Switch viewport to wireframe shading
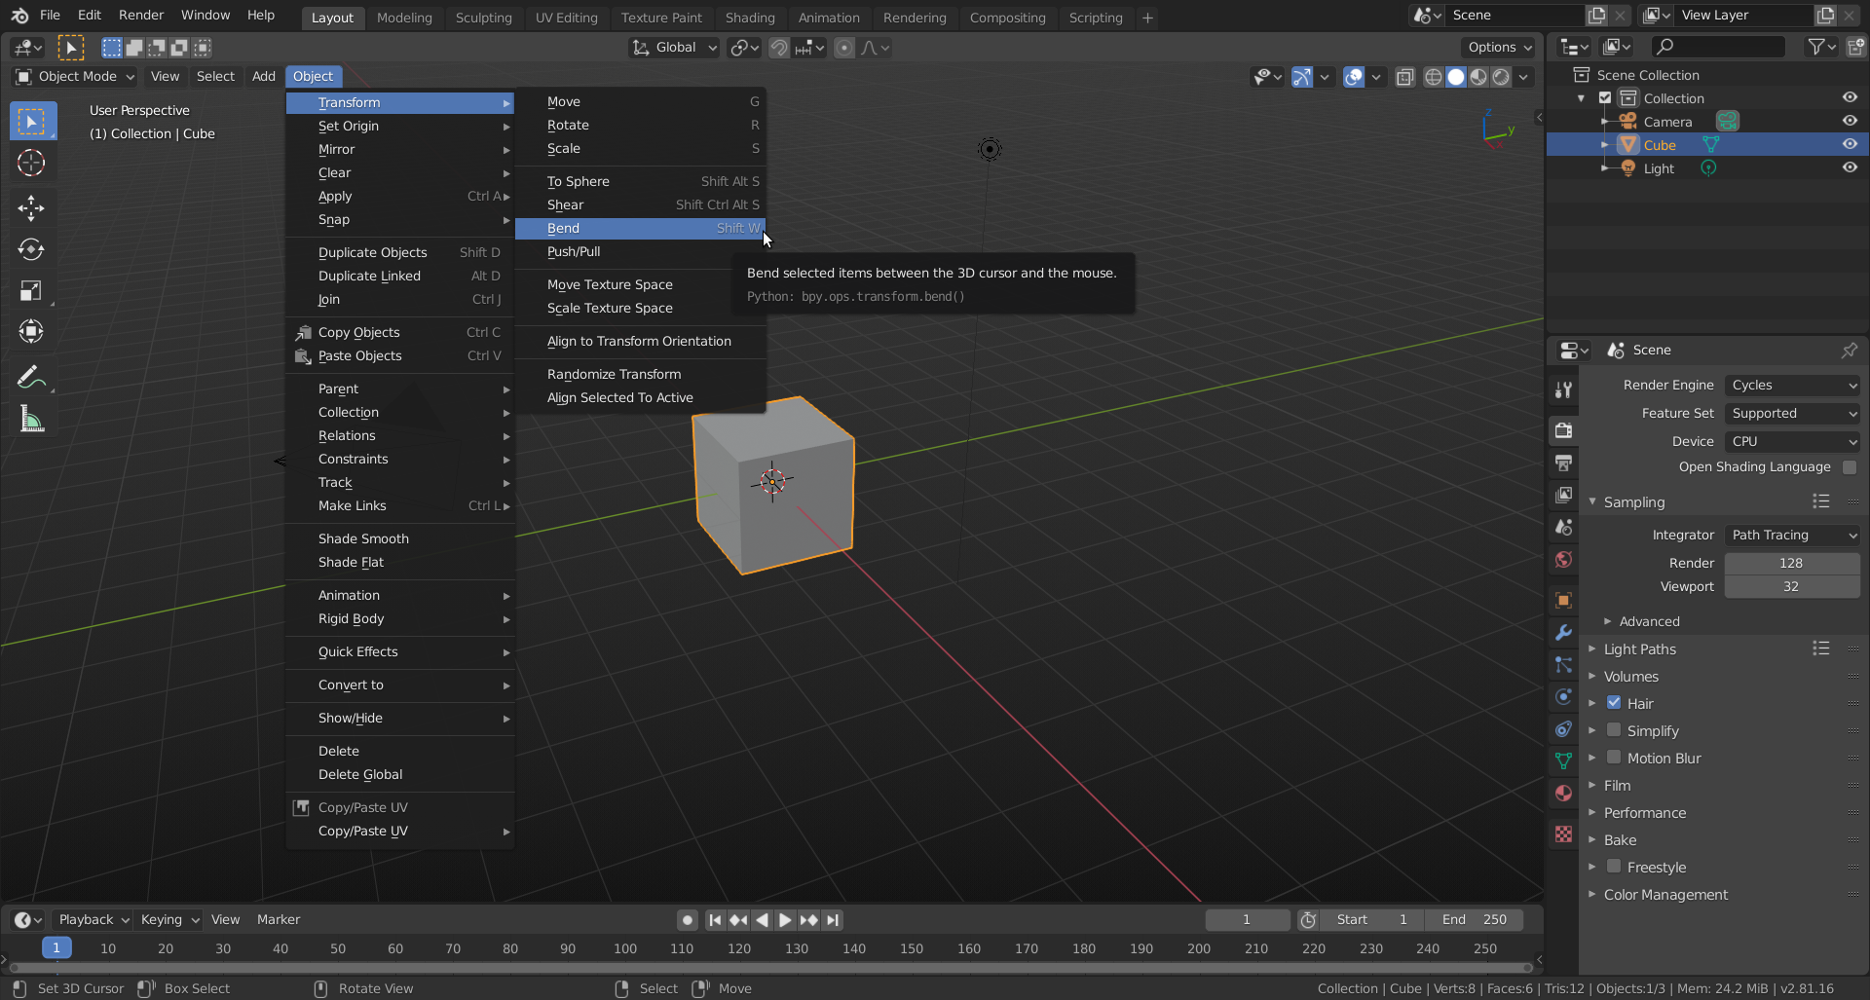This screenshot has height=1000, width=1870. [1433, 77]
